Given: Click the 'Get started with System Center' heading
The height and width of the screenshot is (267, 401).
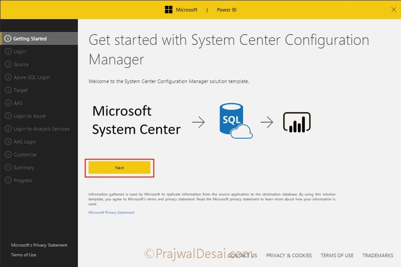Looking at the screenshot, I should (x=229, y=50).
